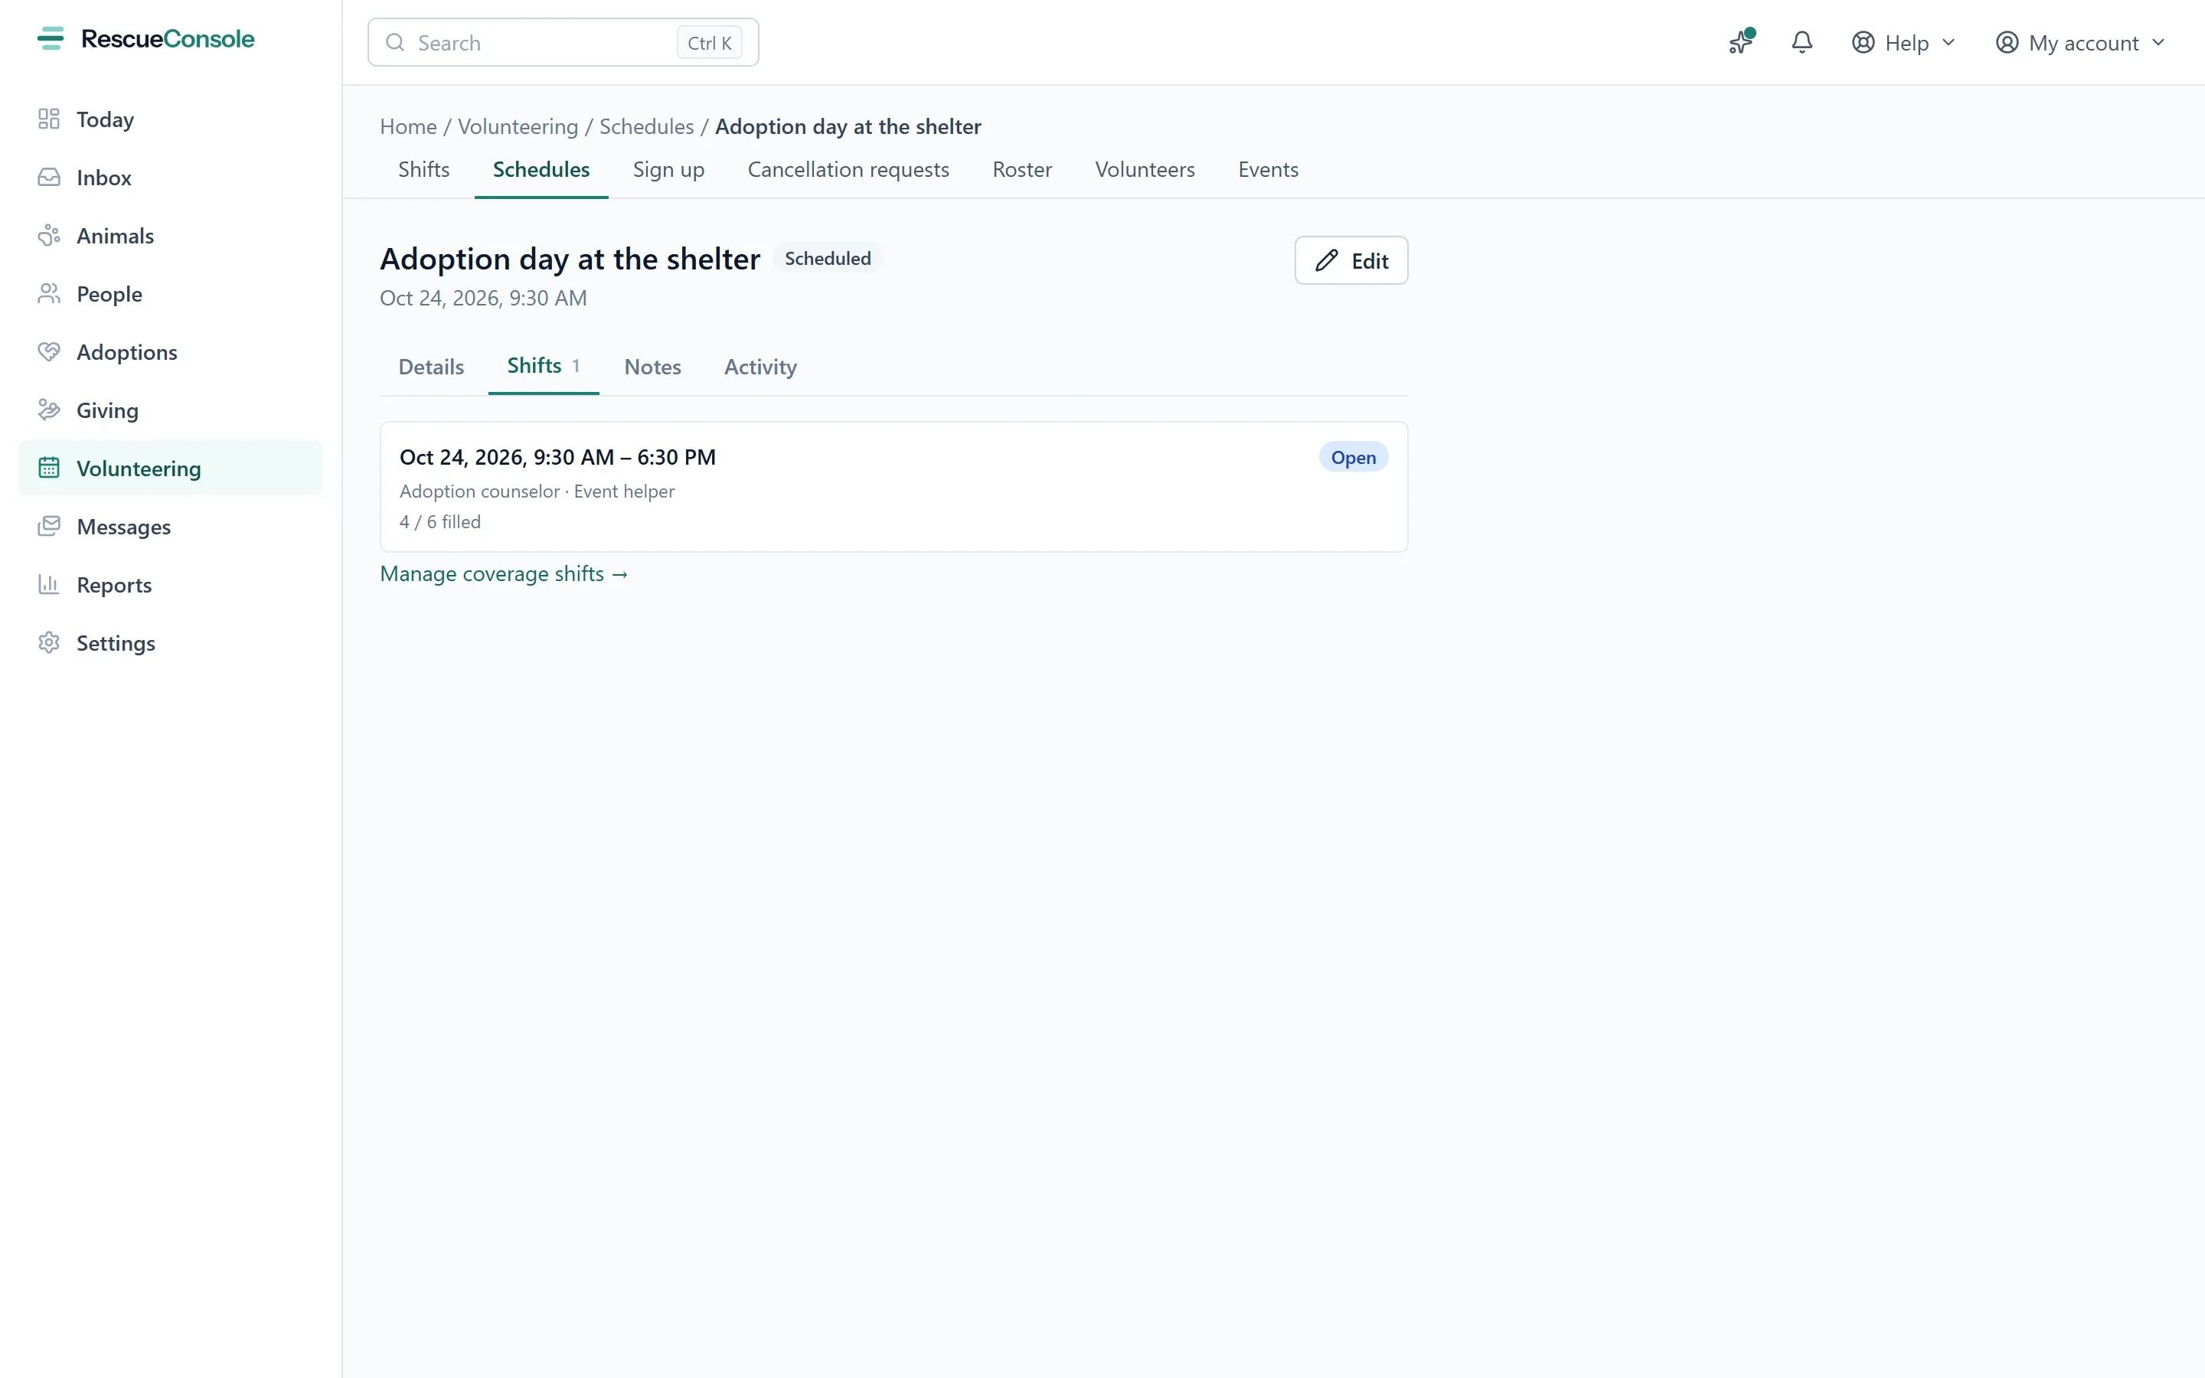Open the Volunteers tab
The width and height of the screenshot is (2205, 1378).
[1145, 169]
